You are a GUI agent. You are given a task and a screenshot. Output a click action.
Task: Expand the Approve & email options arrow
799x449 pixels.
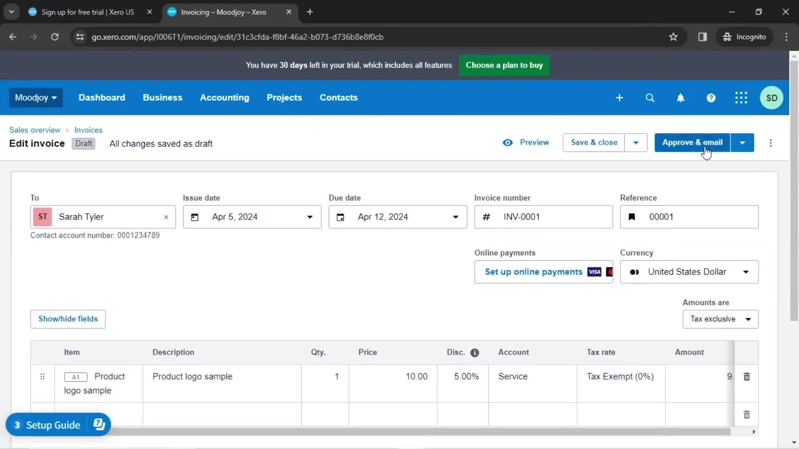(x=742, y=143)
